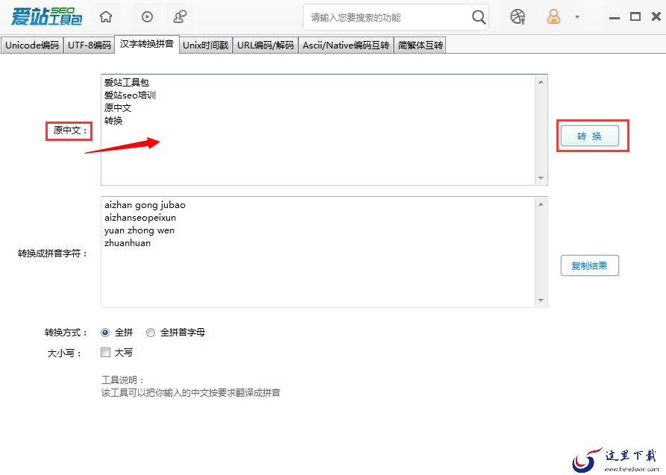Expand the account dropdown arrow
The width and height of the screenshot is (666, 475).
click(577, 17)
